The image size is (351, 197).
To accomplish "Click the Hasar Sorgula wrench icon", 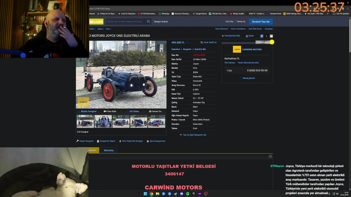I will (x=78, y=141).
